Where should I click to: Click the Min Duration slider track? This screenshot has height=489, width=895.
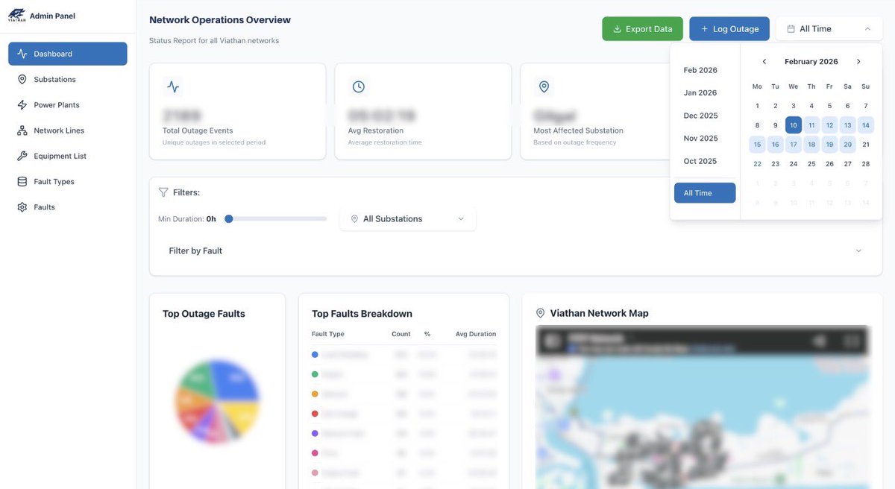pyautogui.click(x=276, y=218)
